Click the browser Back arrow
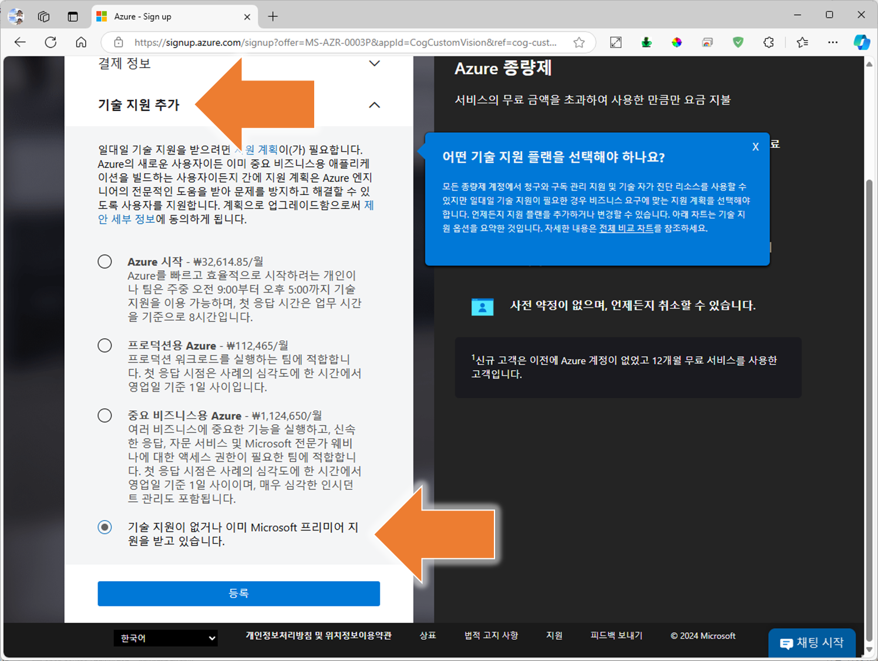This screenshot has width=878, height=661. pyautogui.click(x=20, y=42)
